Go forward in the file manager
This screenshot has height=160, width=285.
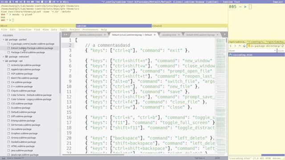(235, 46)
